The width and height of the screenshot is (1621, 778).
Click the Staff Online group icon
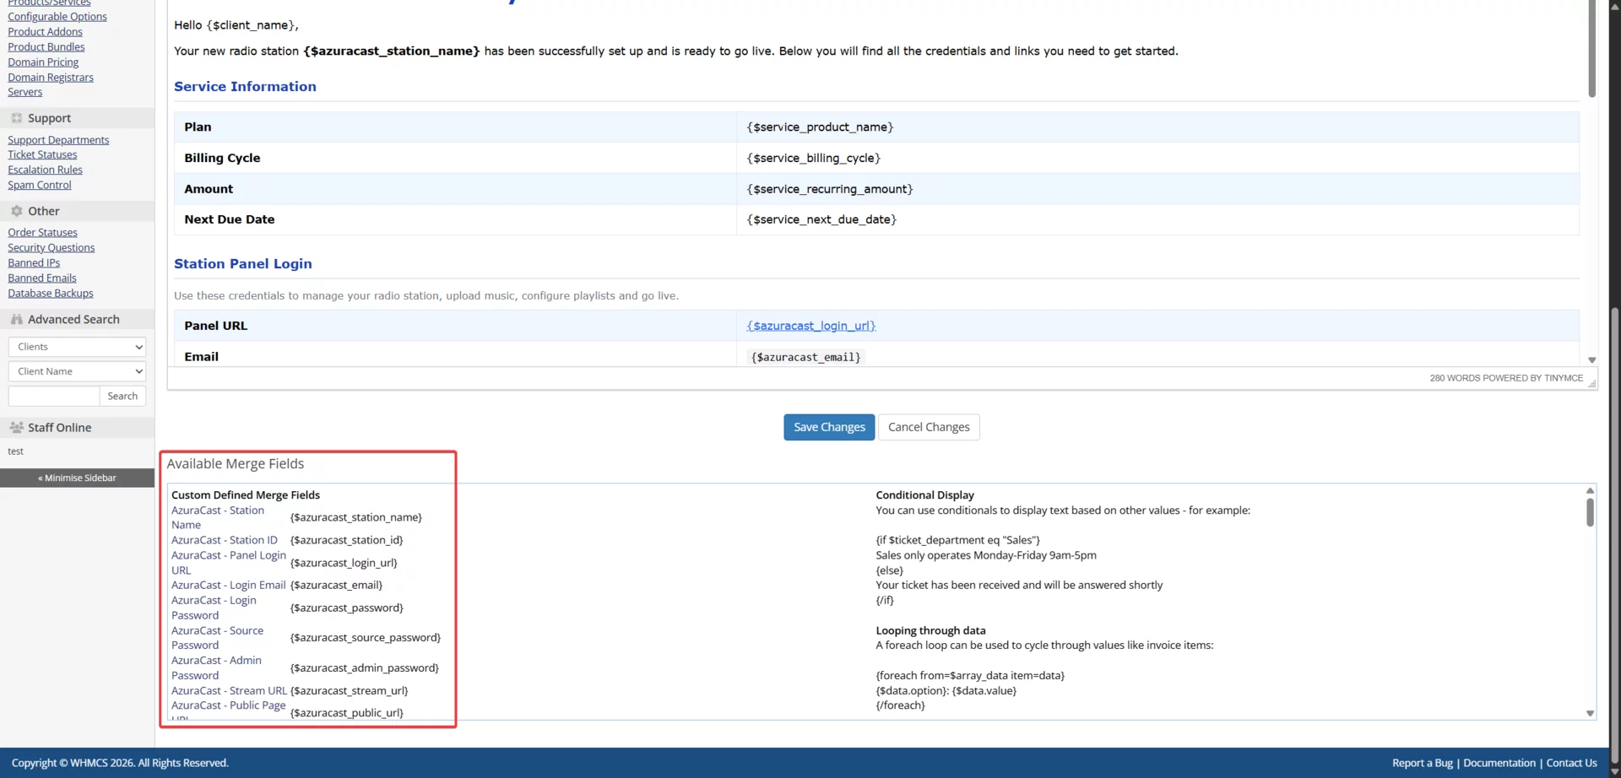(16, 427)
